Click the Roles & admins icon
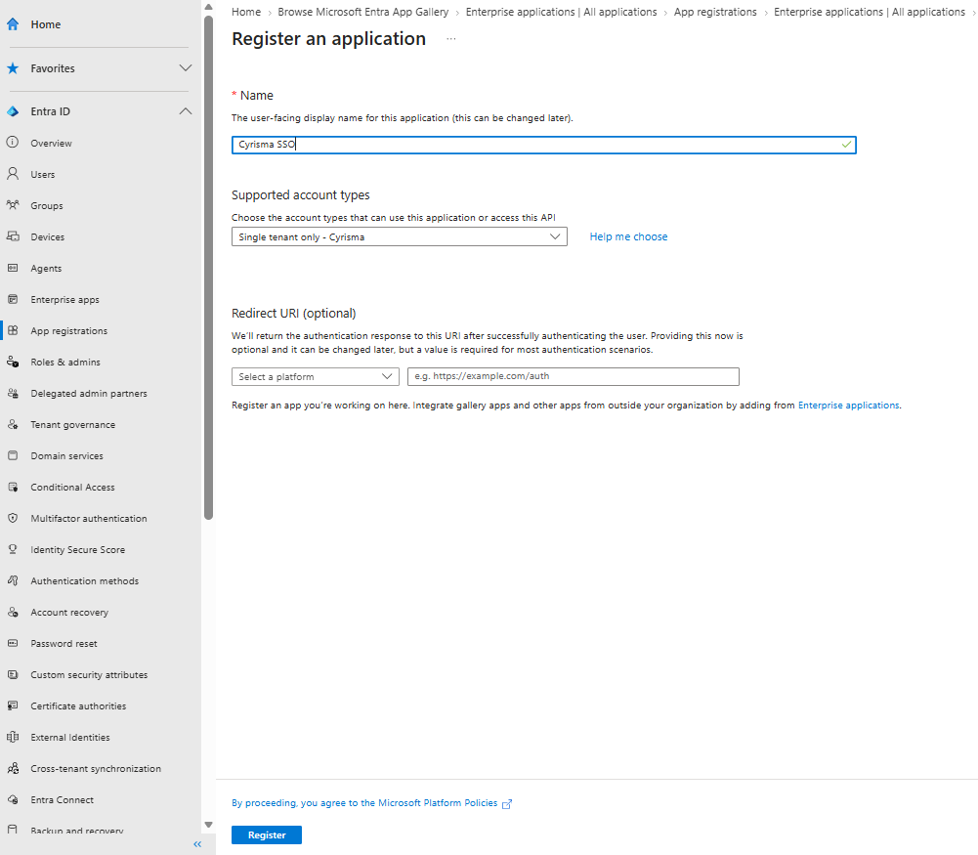 point(13,362)
